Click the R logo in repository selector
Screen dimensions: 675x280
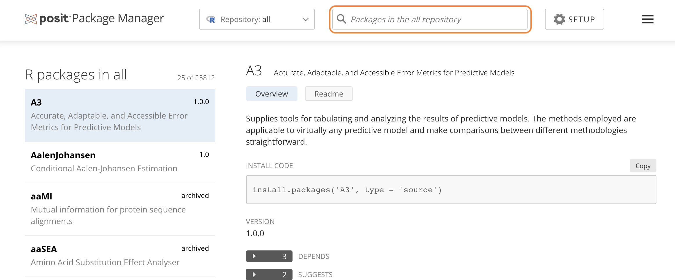pos(211,19)
